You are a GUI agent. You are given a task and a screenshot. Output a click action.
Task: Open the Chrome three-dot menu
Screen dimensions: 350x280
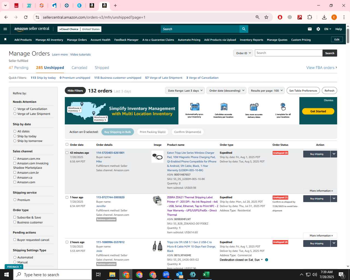tap(344, 17)
